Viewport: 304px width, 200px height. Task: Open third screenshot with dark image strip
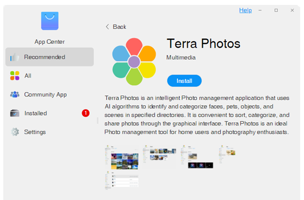pyautogui.click(x=198, y=157)
